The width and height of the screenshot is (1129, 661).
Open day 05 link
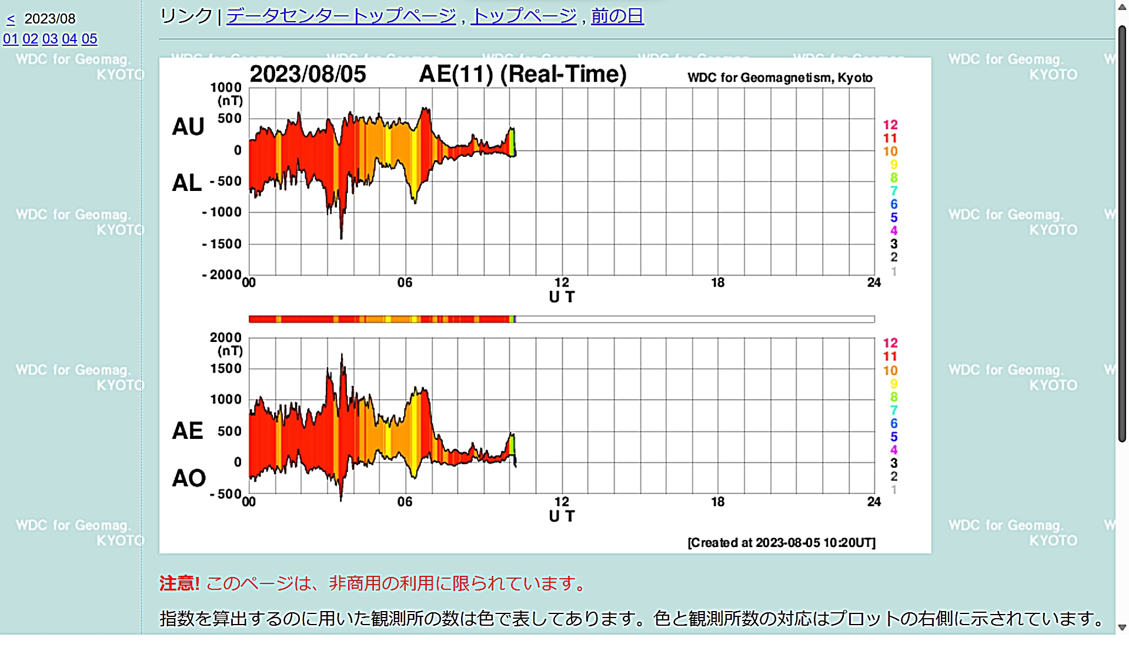89,39
